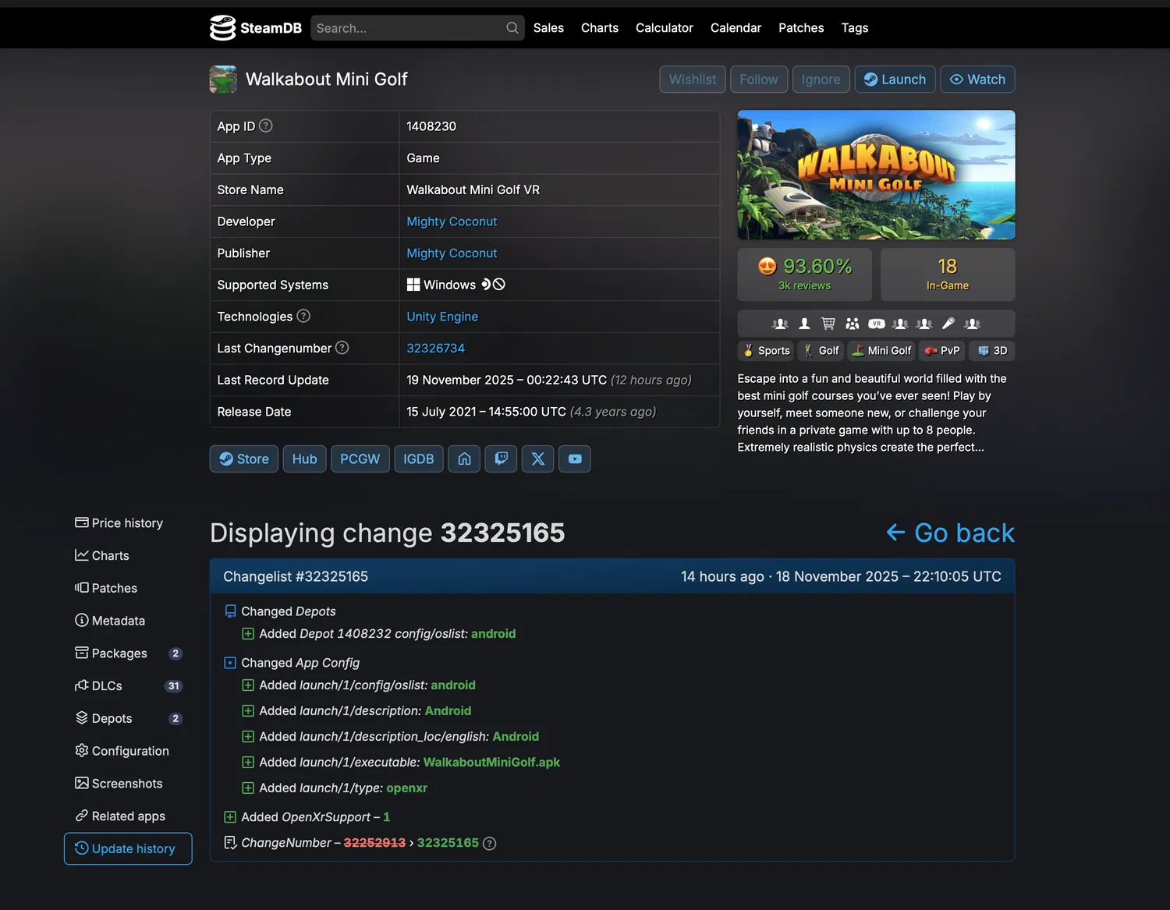The height and width of the screenshot is (910, 1170).
Task: Open the Configuration sidebar section
Action: point(128,751)
